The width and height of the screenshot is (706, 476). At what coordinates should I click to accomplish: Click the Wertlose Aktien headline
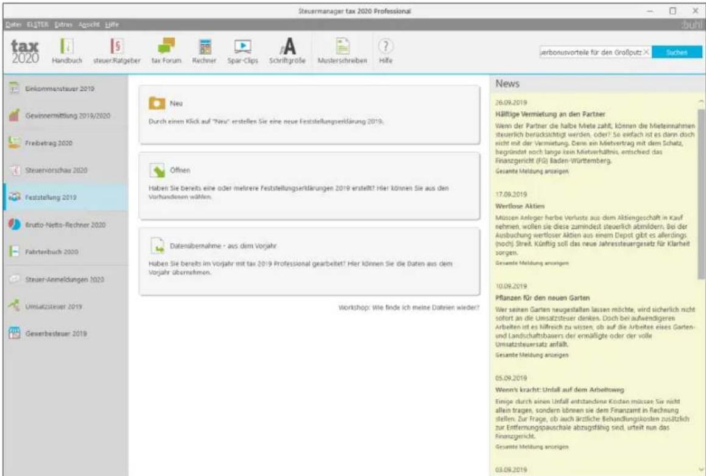pyautogui.click(x=520, y=206)
